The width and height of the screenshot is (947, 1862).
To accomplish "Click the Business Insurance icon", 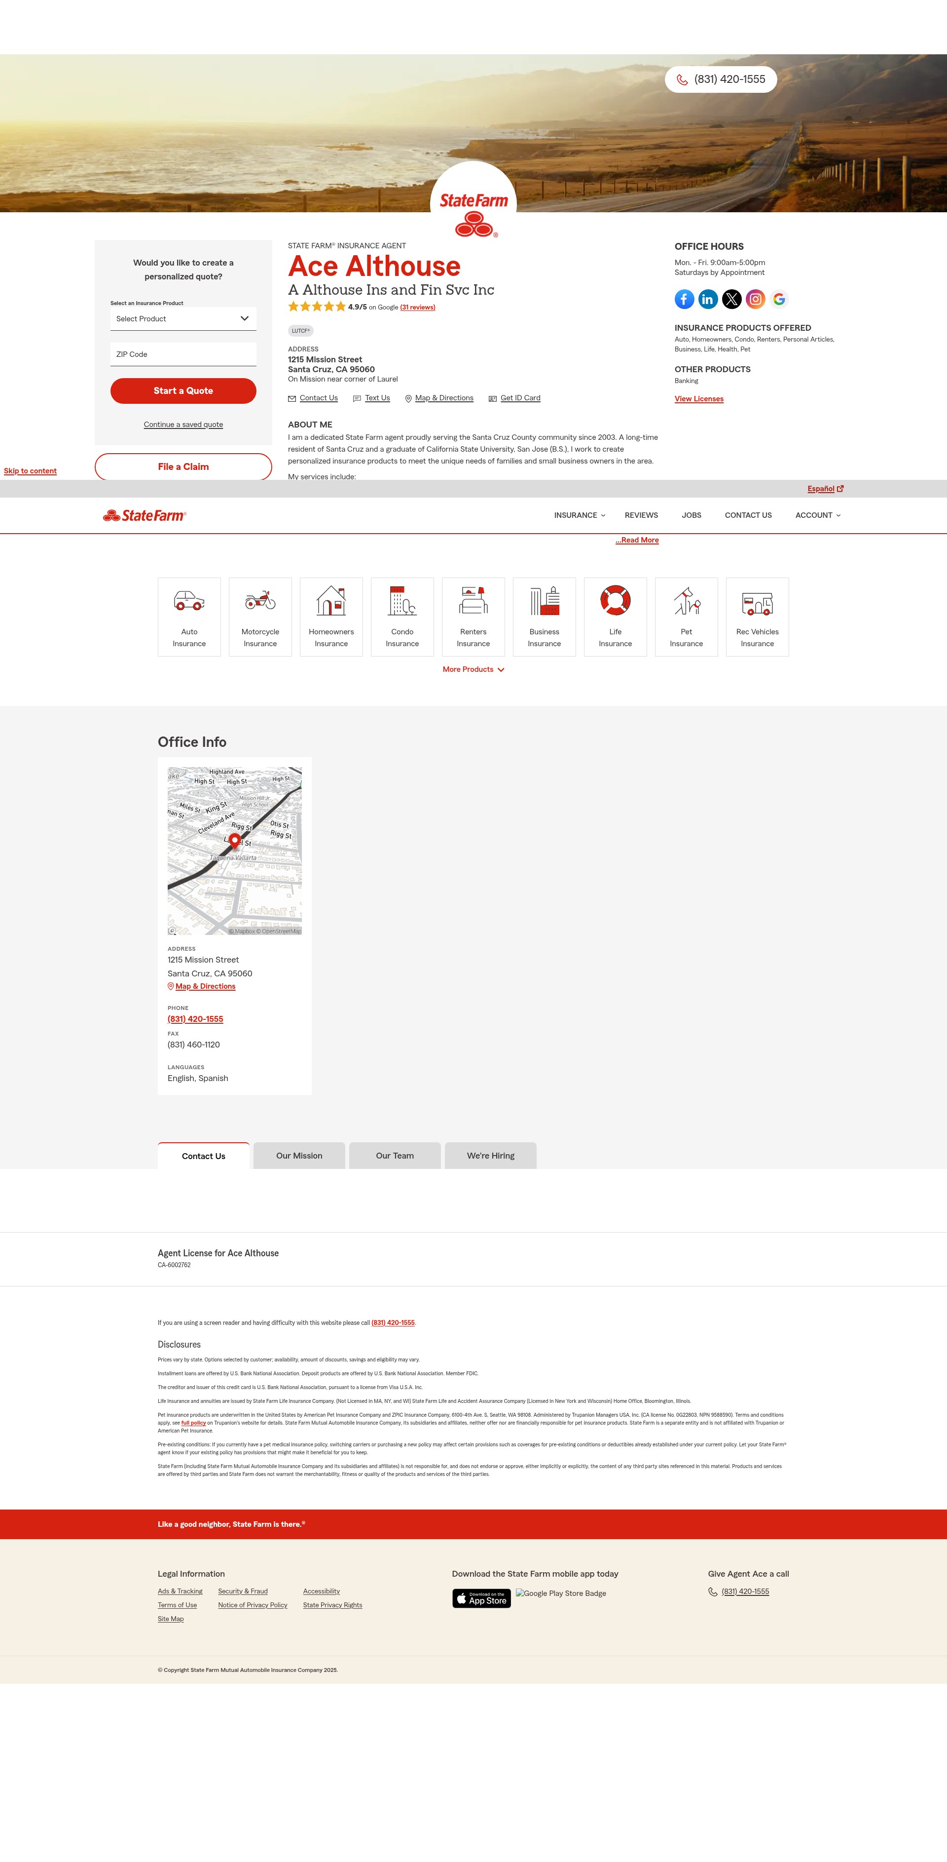I will tap(545, 601).
